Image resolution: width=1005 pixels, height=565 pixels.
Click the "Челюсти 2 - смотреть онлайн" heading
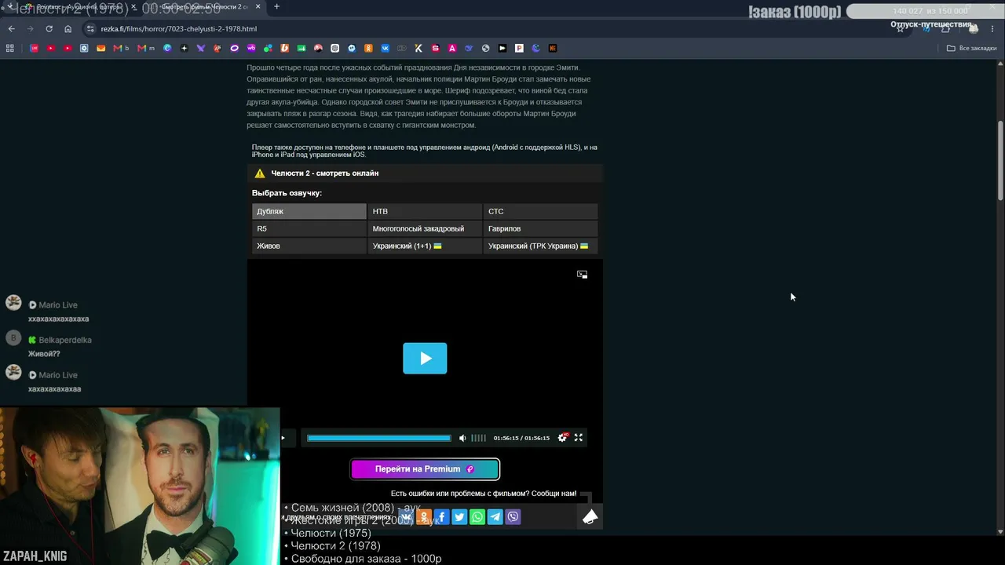(325, 173)
